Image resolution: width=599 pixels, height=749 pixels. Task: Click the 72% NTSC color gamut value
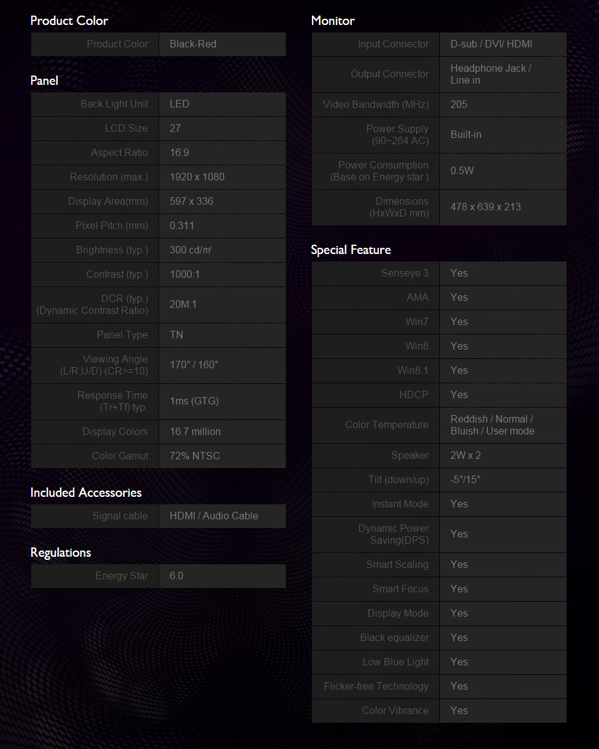pos(195,456)
